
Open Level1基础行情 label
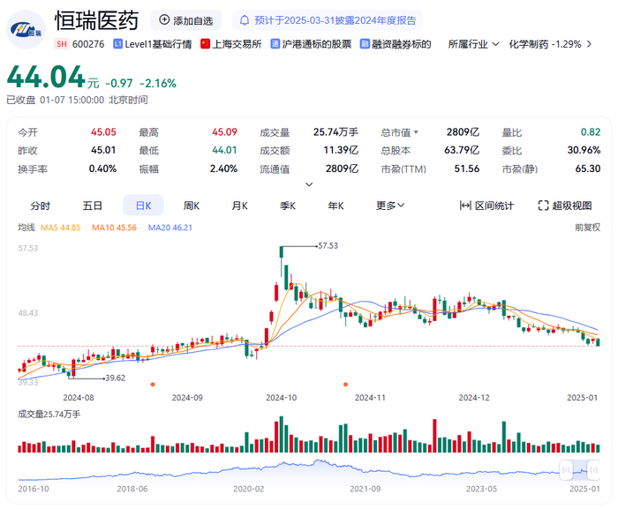pos(158,44)
